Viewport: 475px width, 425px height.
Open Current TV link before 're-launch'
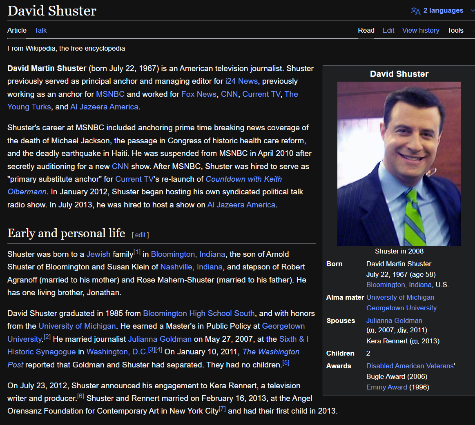[x=134, y=179]
